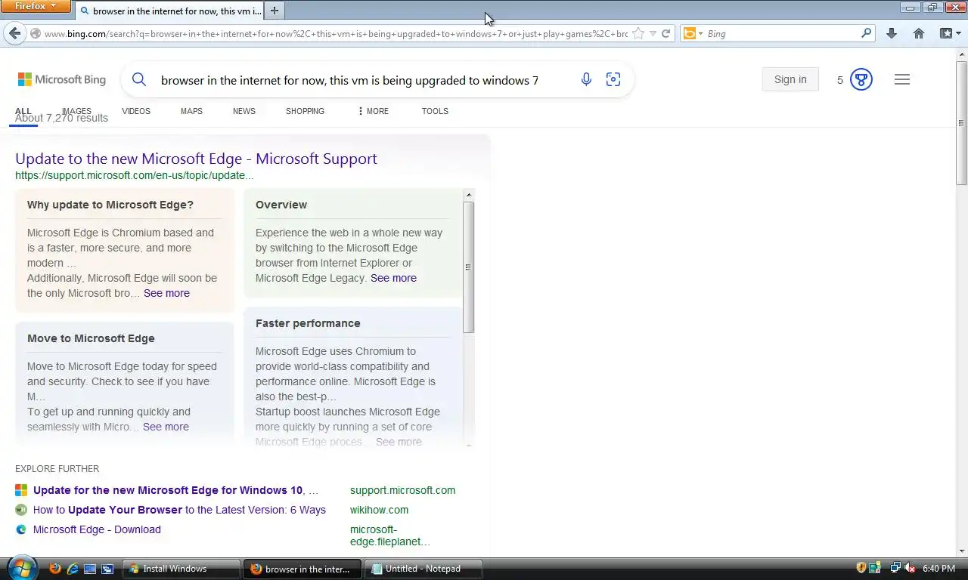Switch to the VIDEOS tab
The width and height of the screenshot is (968, 580).
[136, 111]
